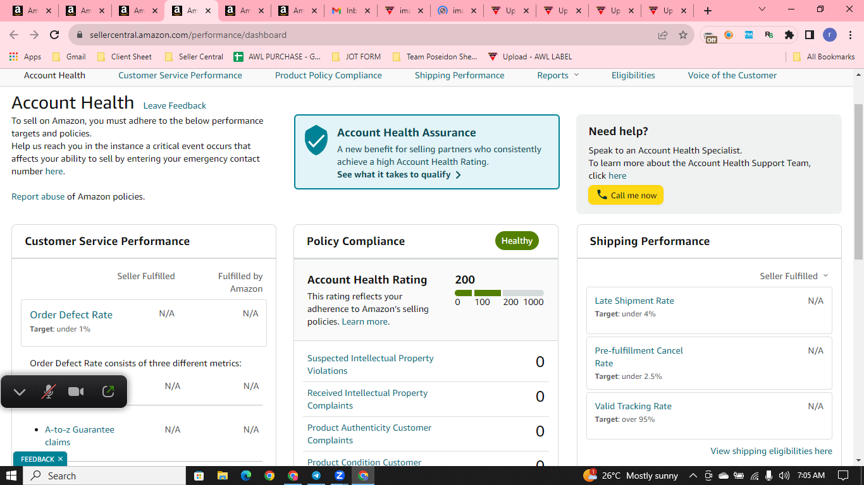The image size is (864, 485).
Task: Switch to the Gmail Inbox browser tab
Action: click(x=352, y=11)
